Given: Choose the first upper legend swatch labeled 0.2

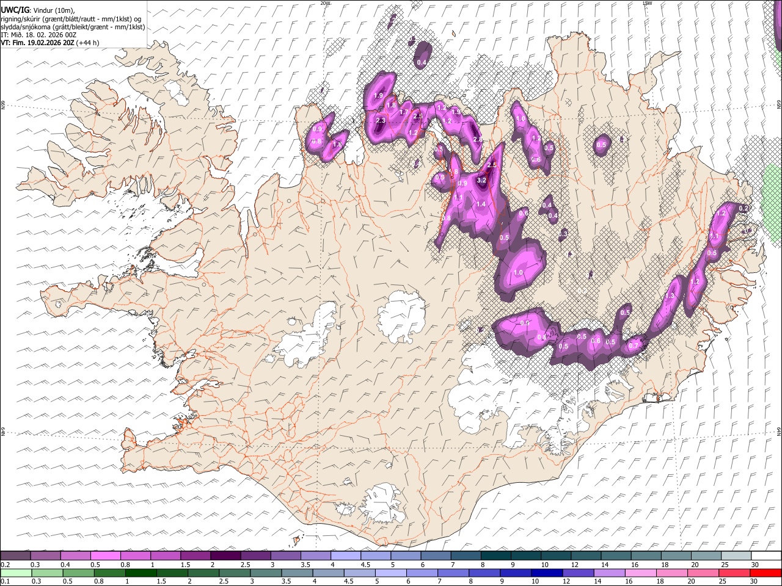Looking at the screenshot, I should [15, 556].
